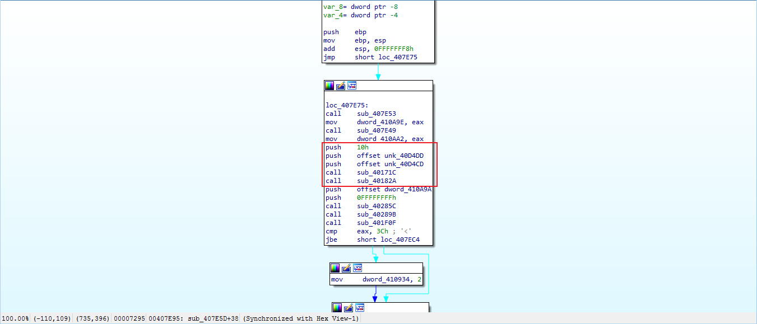Screen dimensions: 757x324
Task: Click group-nodes icon in dword_410934 block header
Action: point(357,268)
